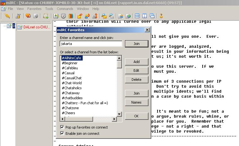Open the View menu

click(x=20, y=9)
